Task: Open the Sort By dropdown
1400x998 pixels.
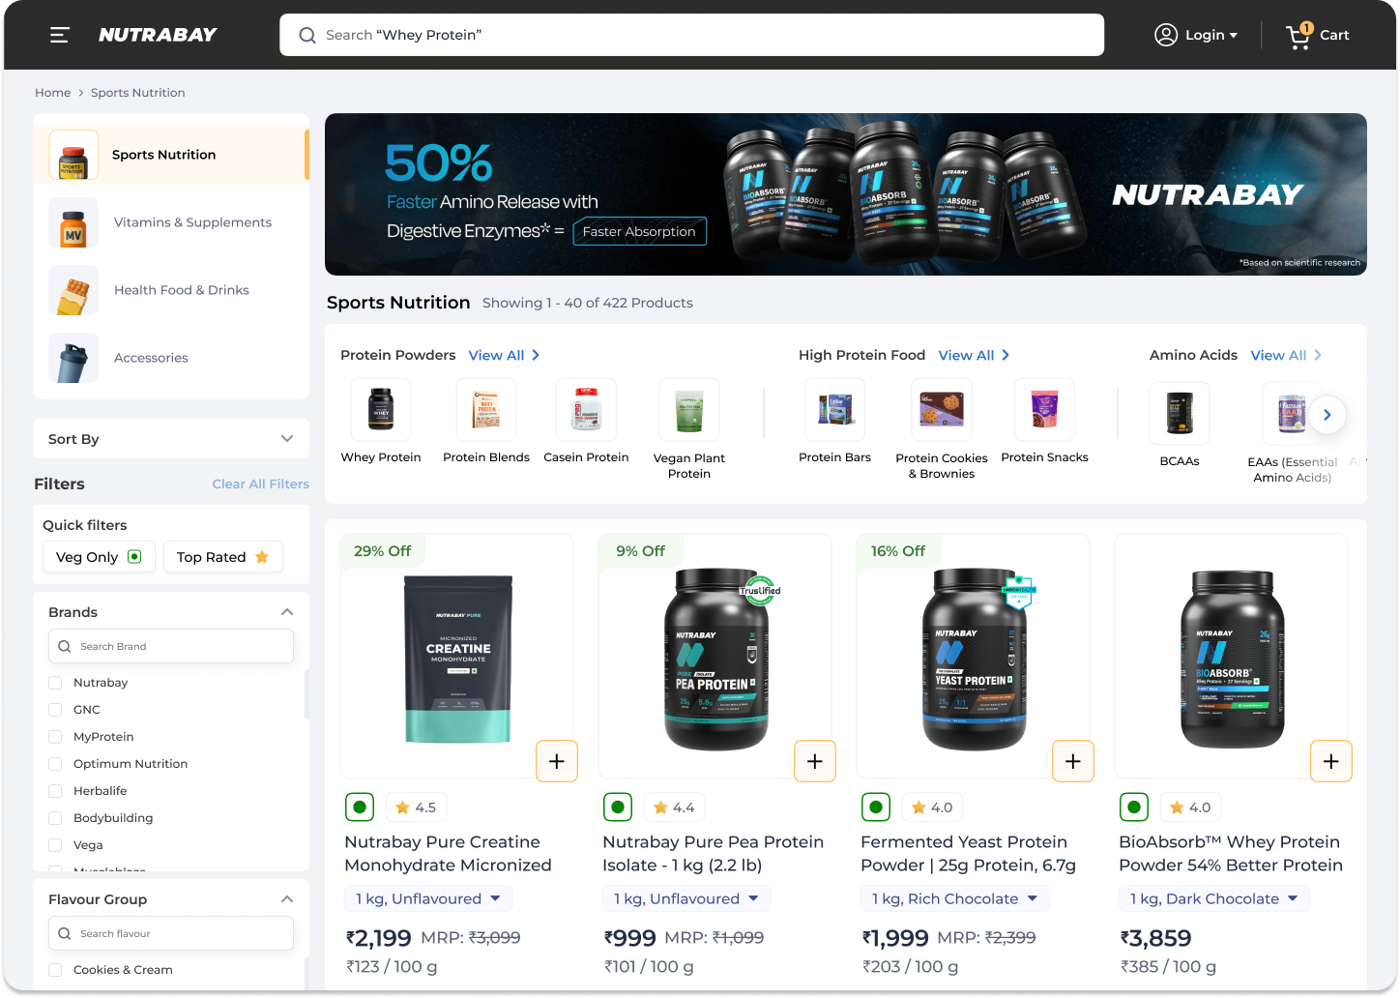Action: pos(171,439)
